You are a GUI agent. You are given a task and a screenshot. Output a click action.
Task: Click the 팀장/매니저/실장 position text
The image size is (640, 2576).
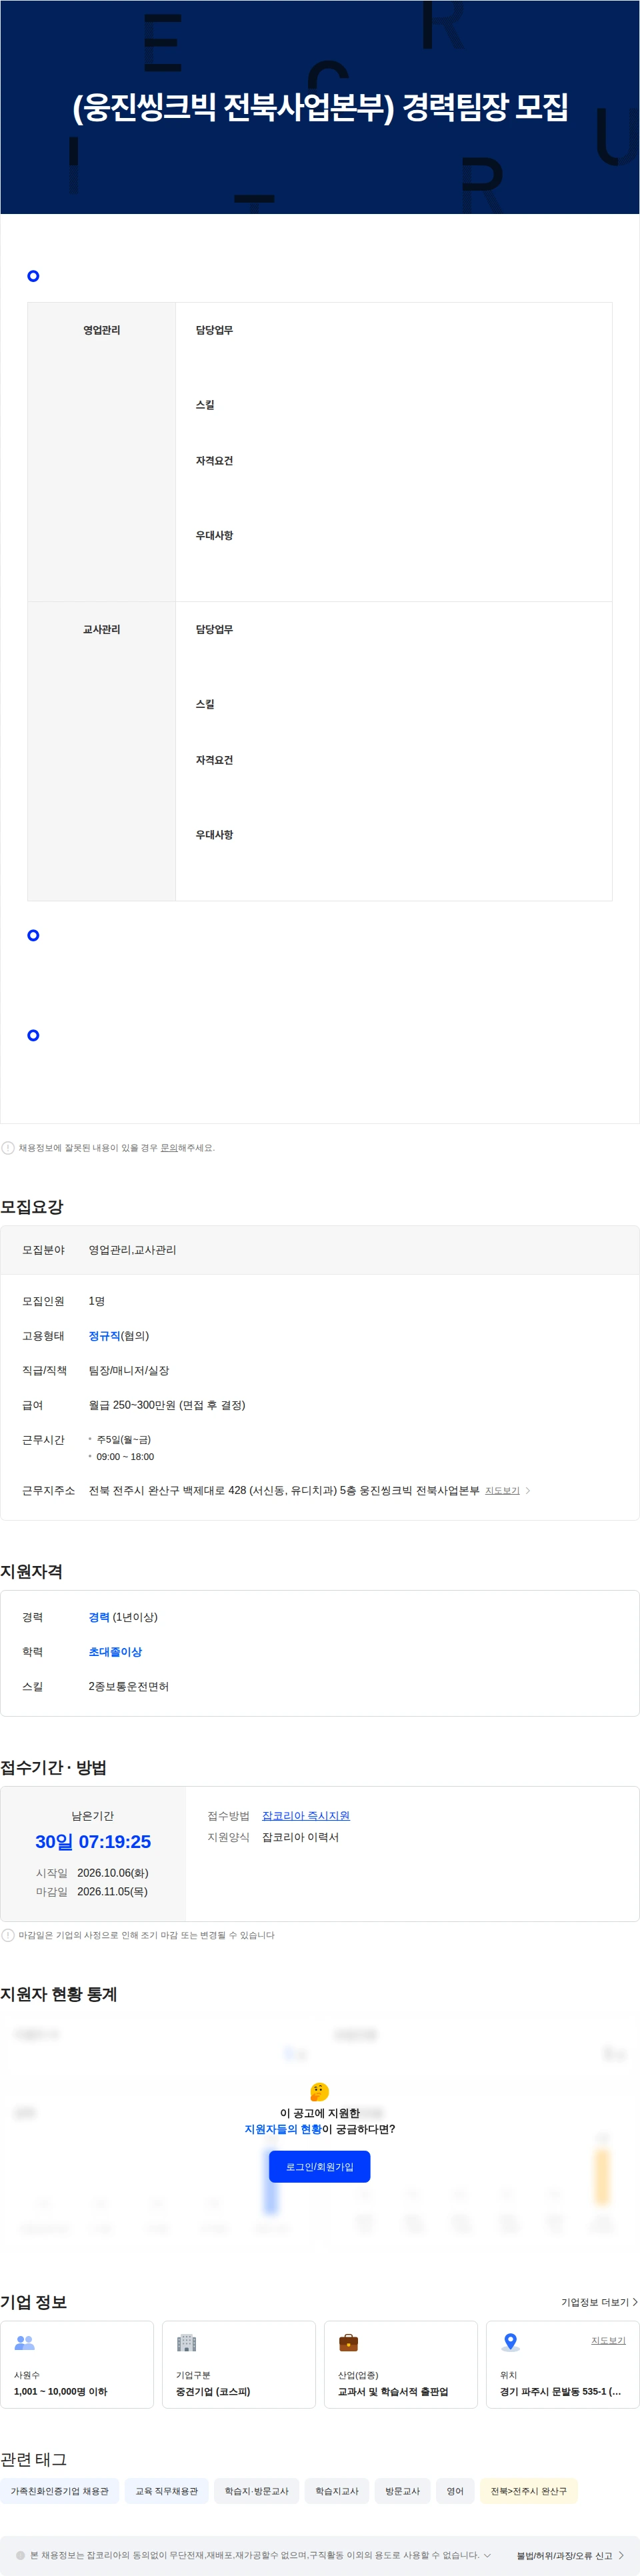tap(129, 1371)
